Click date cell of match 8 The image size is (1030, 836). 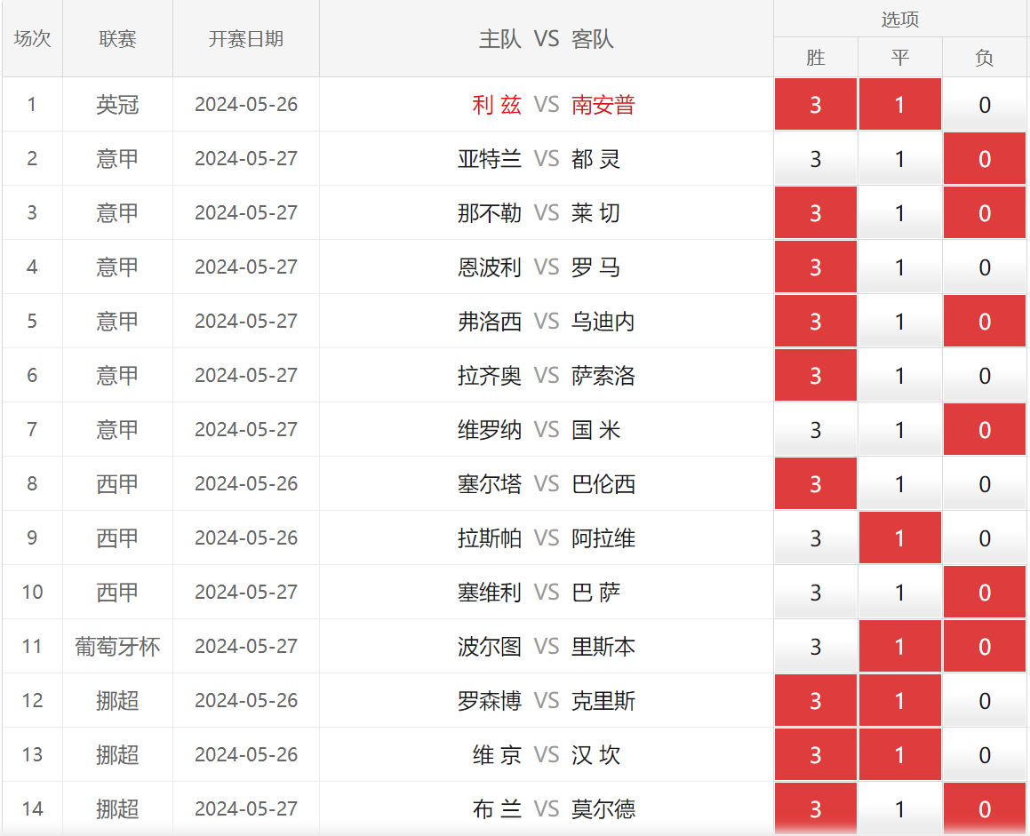[245, 484]
